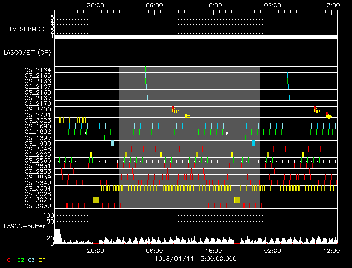The width and height of the screenshot is (352, 268).
Task: Click the initial tall spike in LASCO-buffer plot
Action: tap(58, 236)
